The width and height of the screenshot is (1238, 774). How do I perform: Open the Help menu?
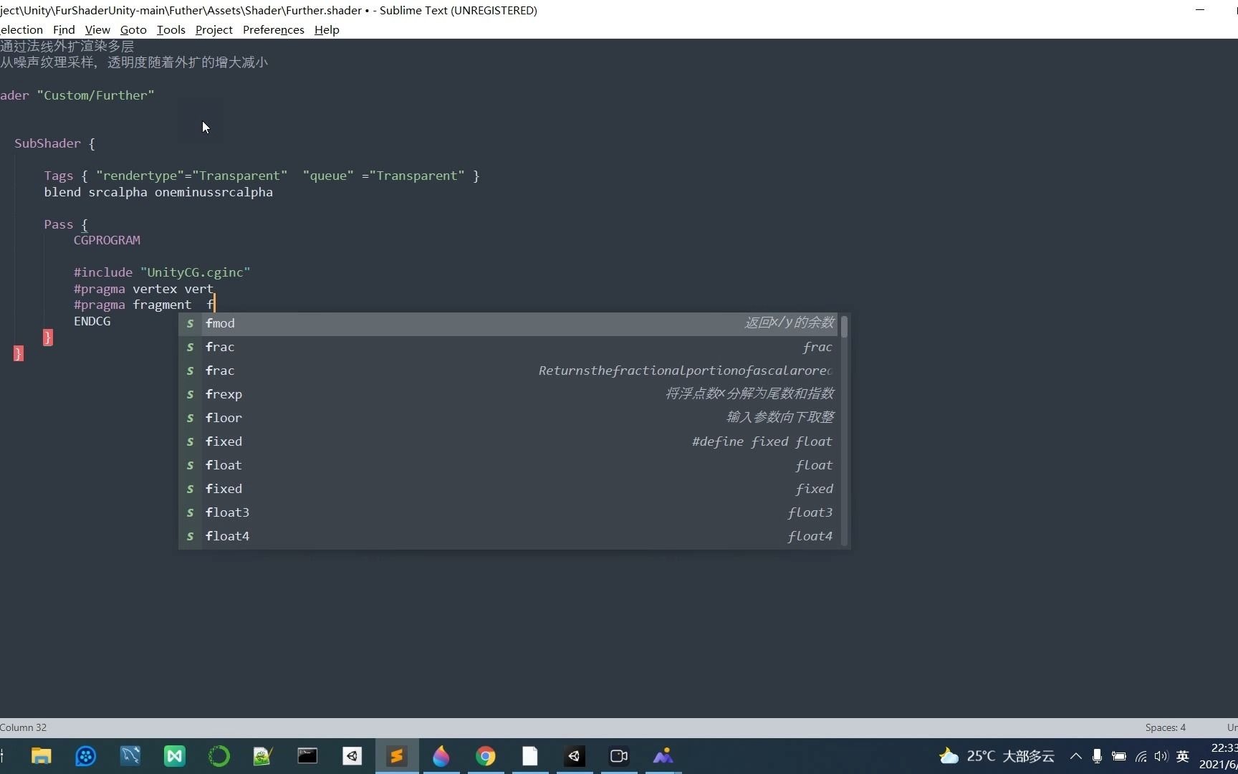[327, 29]
